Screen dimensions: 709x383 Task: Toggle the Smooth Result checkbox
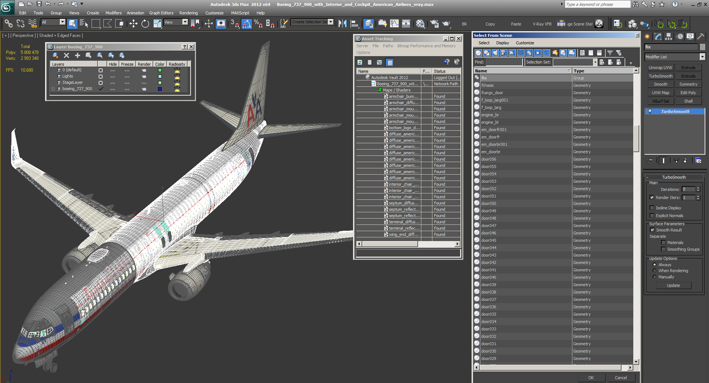pos(652,230)
